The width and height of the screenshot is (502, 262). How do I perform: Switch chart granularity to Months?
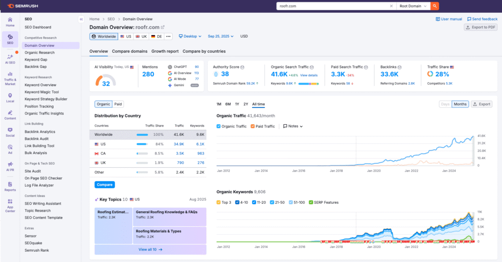[x=460, y=104]
